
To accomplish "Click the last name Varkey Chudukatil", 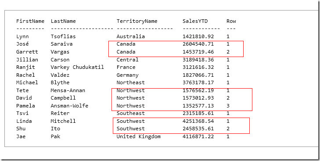I will click(x=77, y=67).
